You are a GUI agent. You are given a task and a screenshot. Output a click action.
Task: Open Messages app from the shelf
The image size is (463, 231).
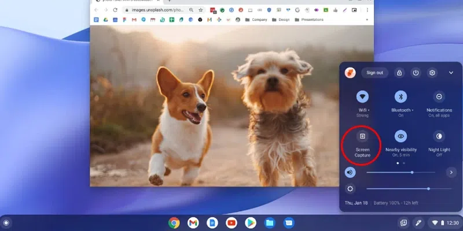(x=289, y=223)
